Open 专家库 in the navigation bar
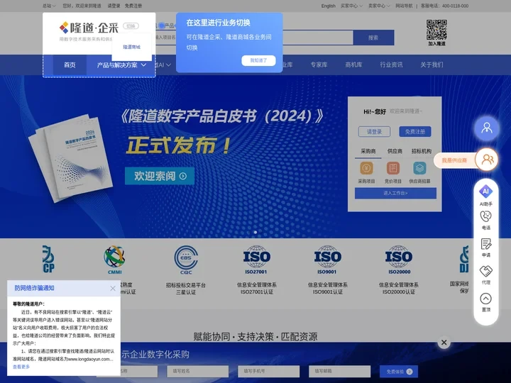This screenshot has width=511, height=383. pyautogui.click(x=319, y=65)
